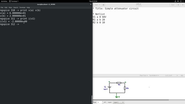Screen dimensions: 185x104
Task: Click the Save button in text editor
Action: coord(173,5)
